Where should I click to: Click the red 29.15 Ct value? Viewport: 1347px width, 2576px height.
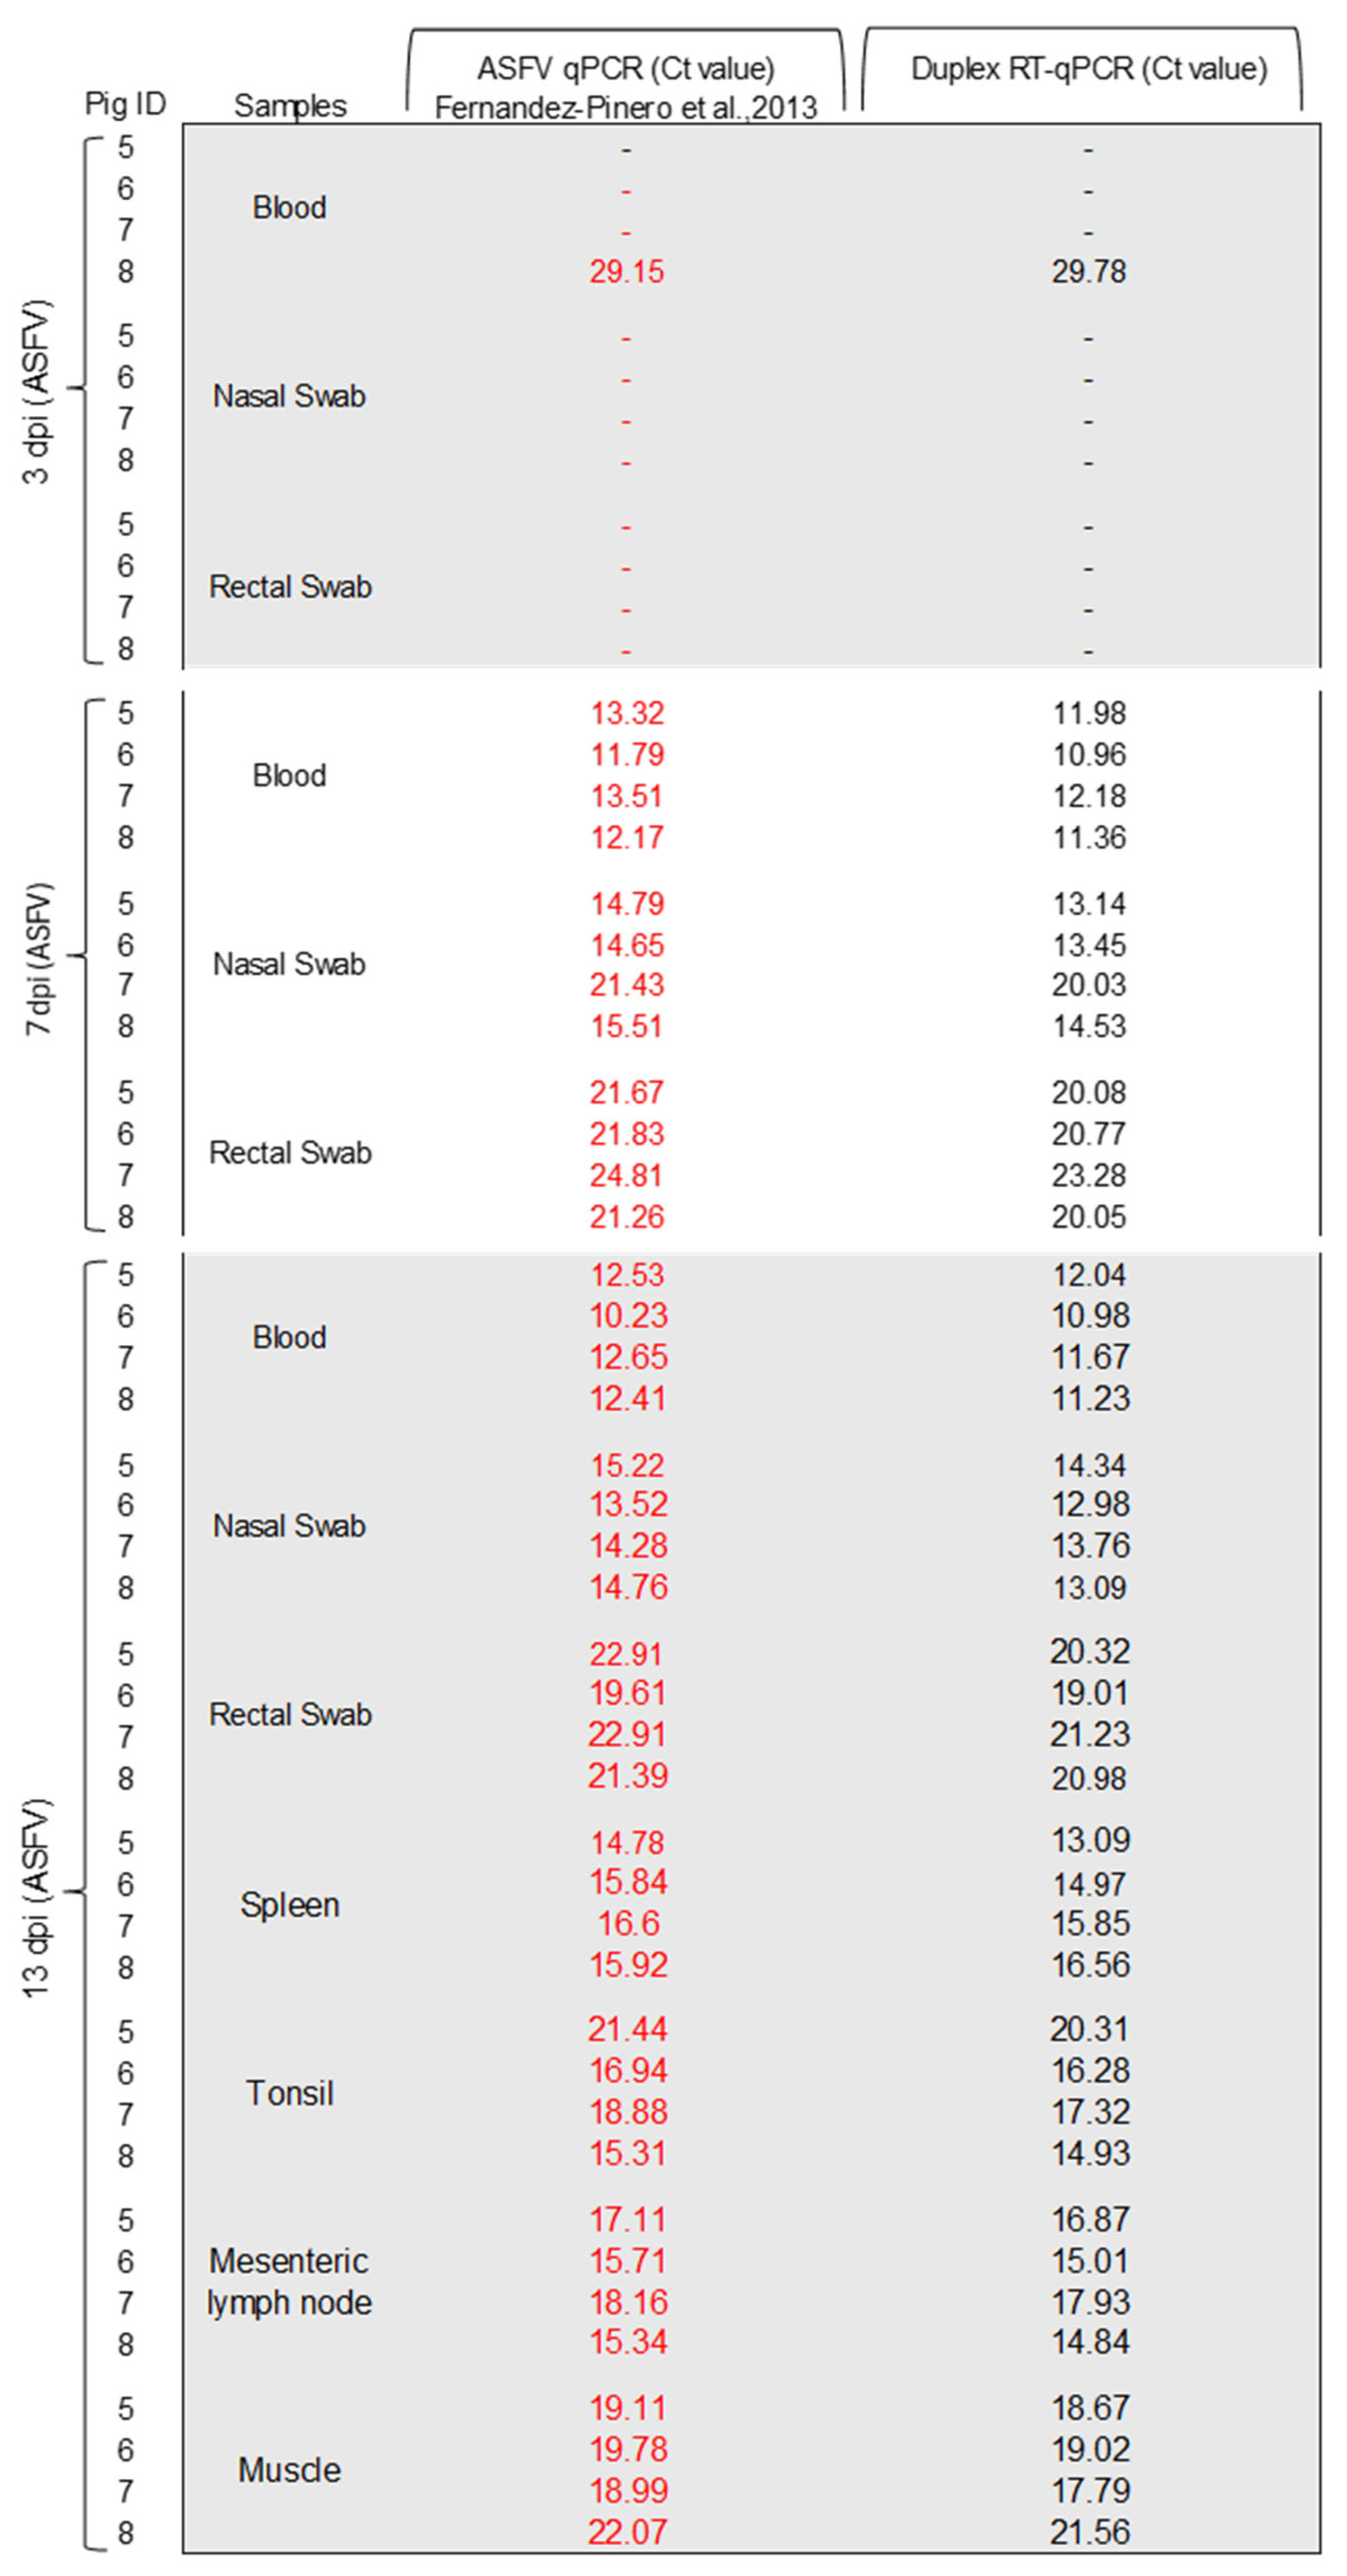(x=627, y=271)
